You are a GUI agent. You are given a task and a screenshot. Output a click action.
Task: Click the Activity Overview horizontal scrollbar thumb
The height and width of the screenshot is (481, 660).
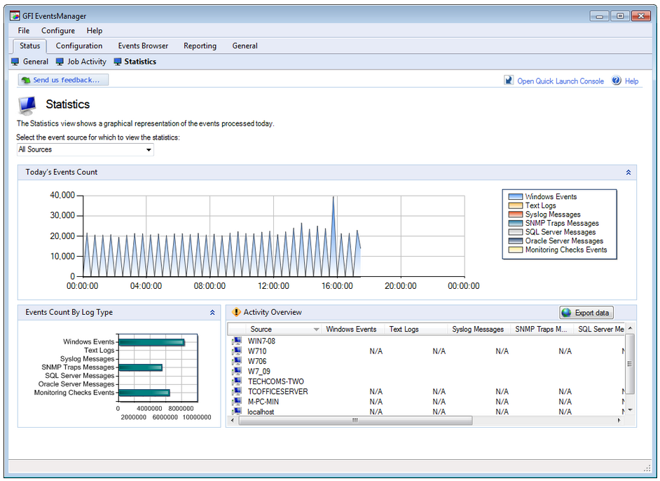point(355,420)
